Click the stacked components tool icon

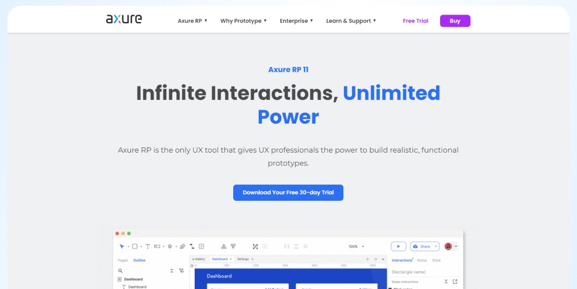tap(170, 246)
